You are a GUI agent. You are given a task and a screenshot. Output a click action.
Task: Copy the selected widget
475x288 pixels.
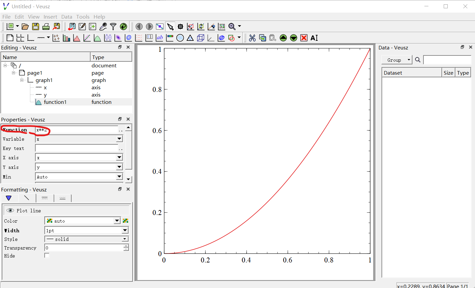(x=263, y=38)
